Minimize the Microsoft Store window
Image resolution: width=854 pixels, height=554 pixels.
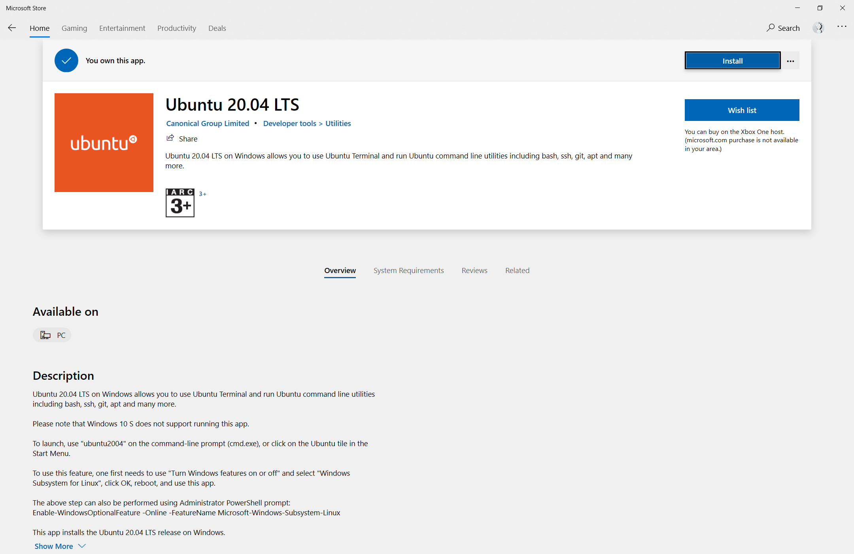(x=797, y=8)
